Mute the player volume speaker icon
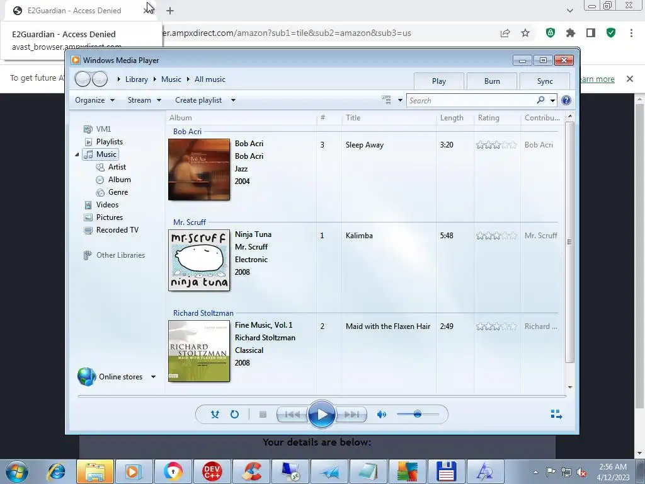 pos(381,415)
